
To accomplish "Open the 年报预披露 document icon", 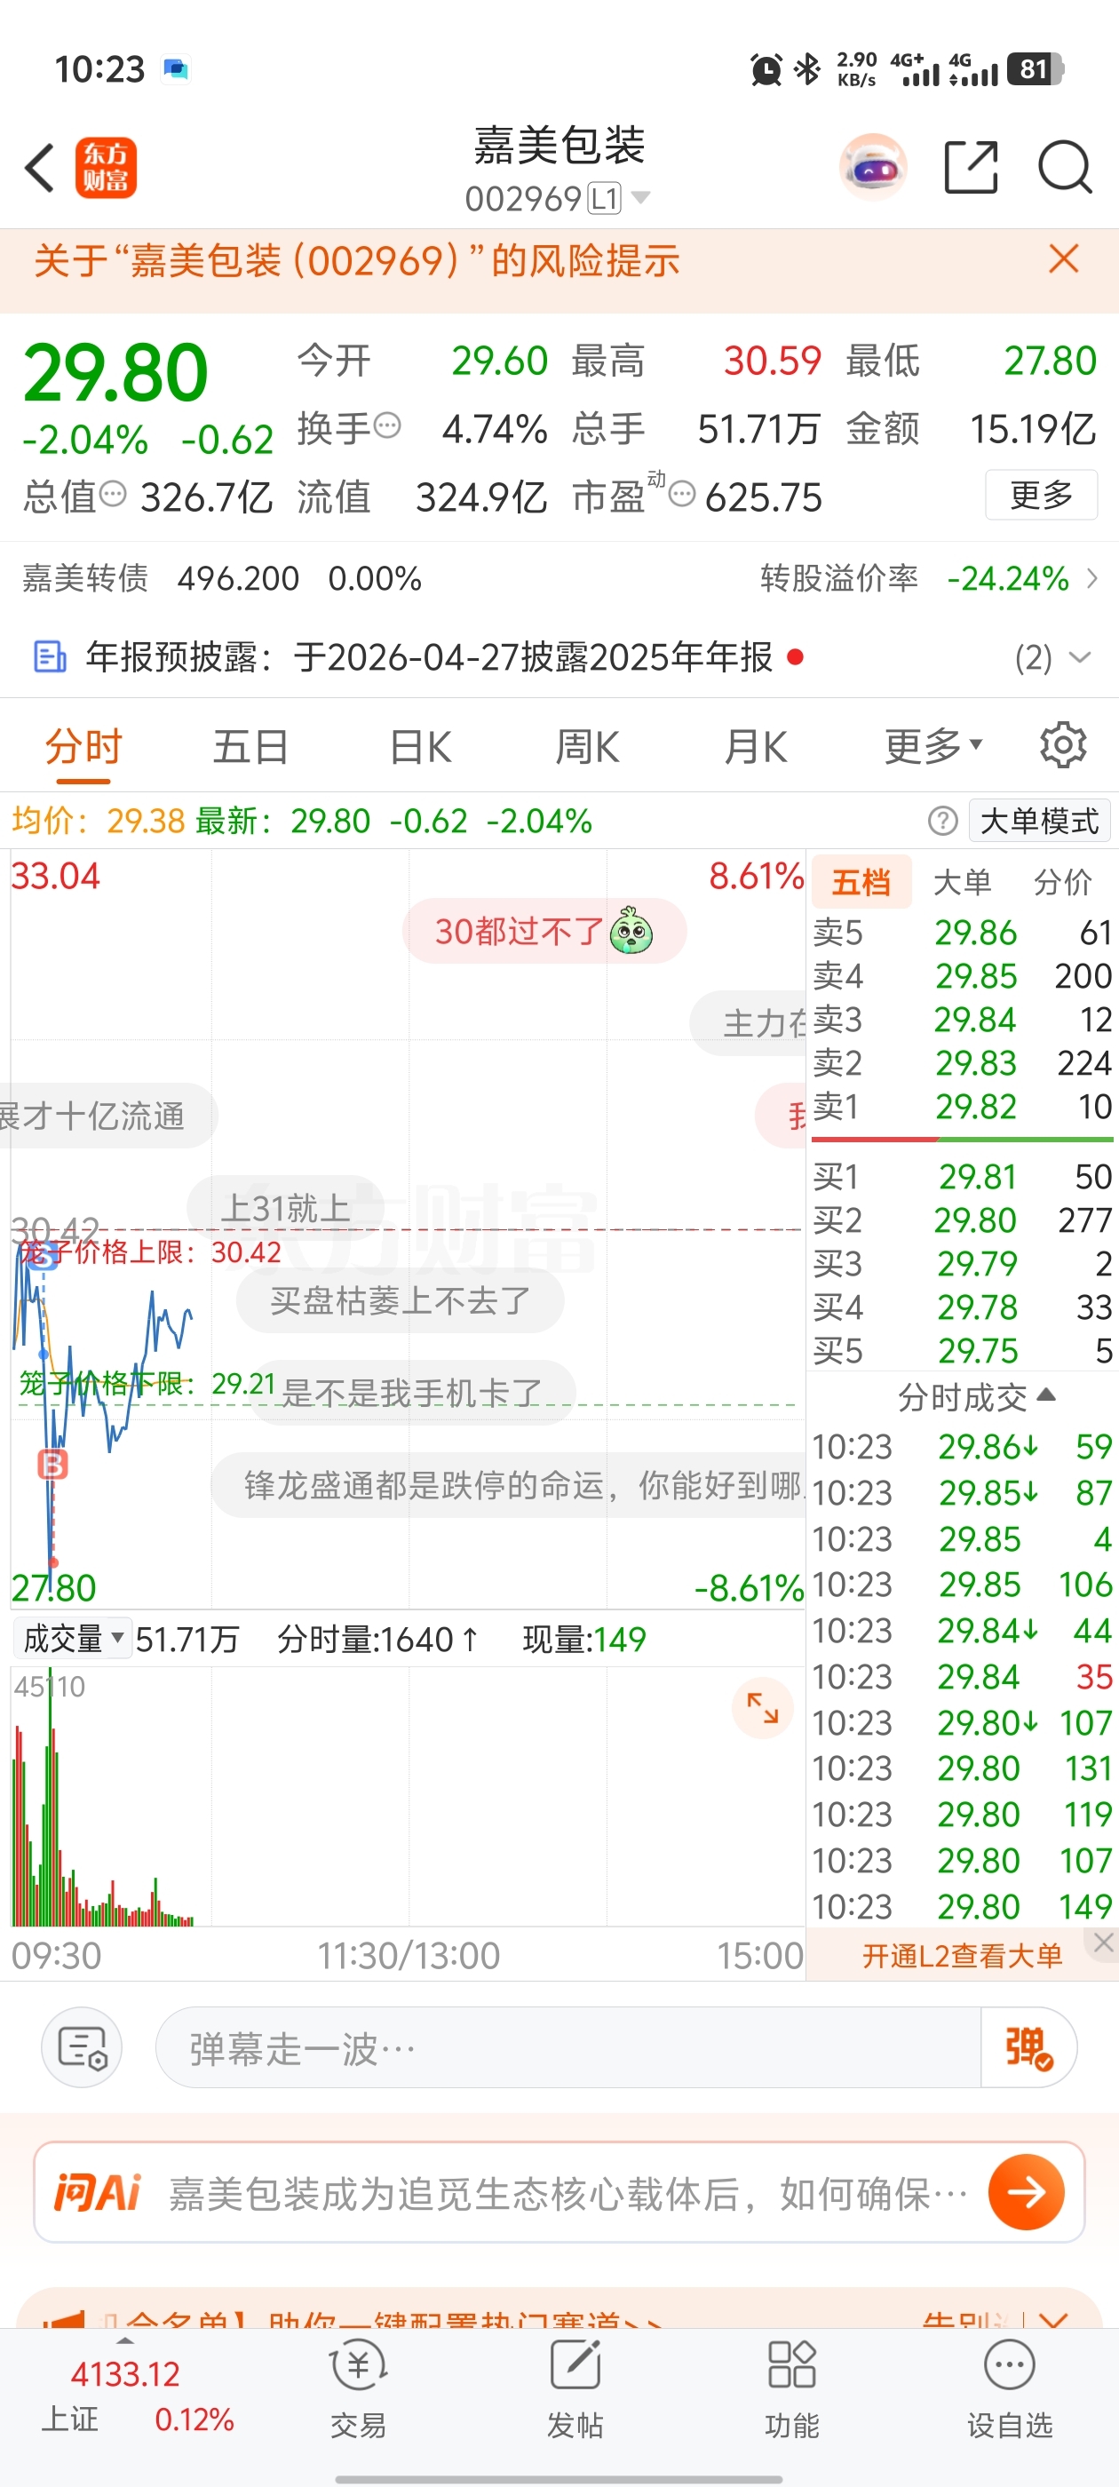I will tap(51, 657).
